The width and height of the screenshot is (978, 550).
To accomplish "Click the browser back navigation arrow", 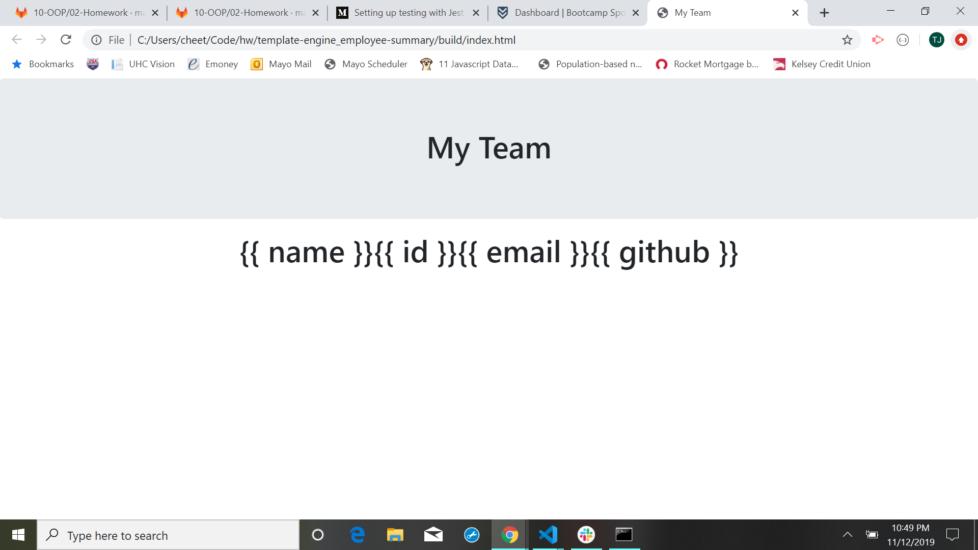I will point(16,40).
